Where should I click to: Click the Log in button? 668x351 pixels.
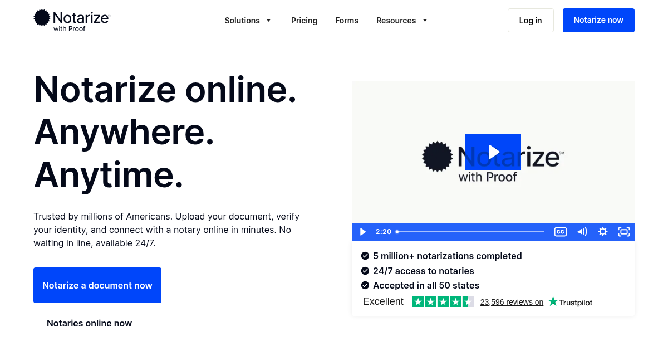531,21
